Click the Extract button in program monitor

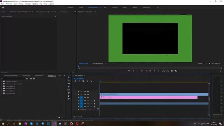168,71
